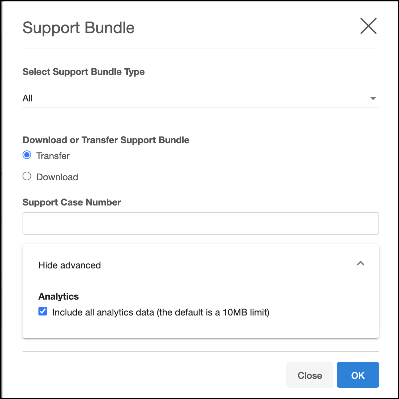
Task: Select the Download radio button
Action: pos(27,176)
